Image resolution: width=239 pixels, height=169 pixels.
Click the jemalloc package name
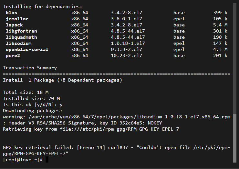pos(17,19)
